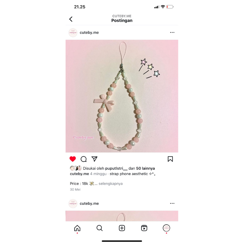Tap cuteby.me avatar on first post
Image resolution: width=244 pixels, height=244 pixels.
73,33
